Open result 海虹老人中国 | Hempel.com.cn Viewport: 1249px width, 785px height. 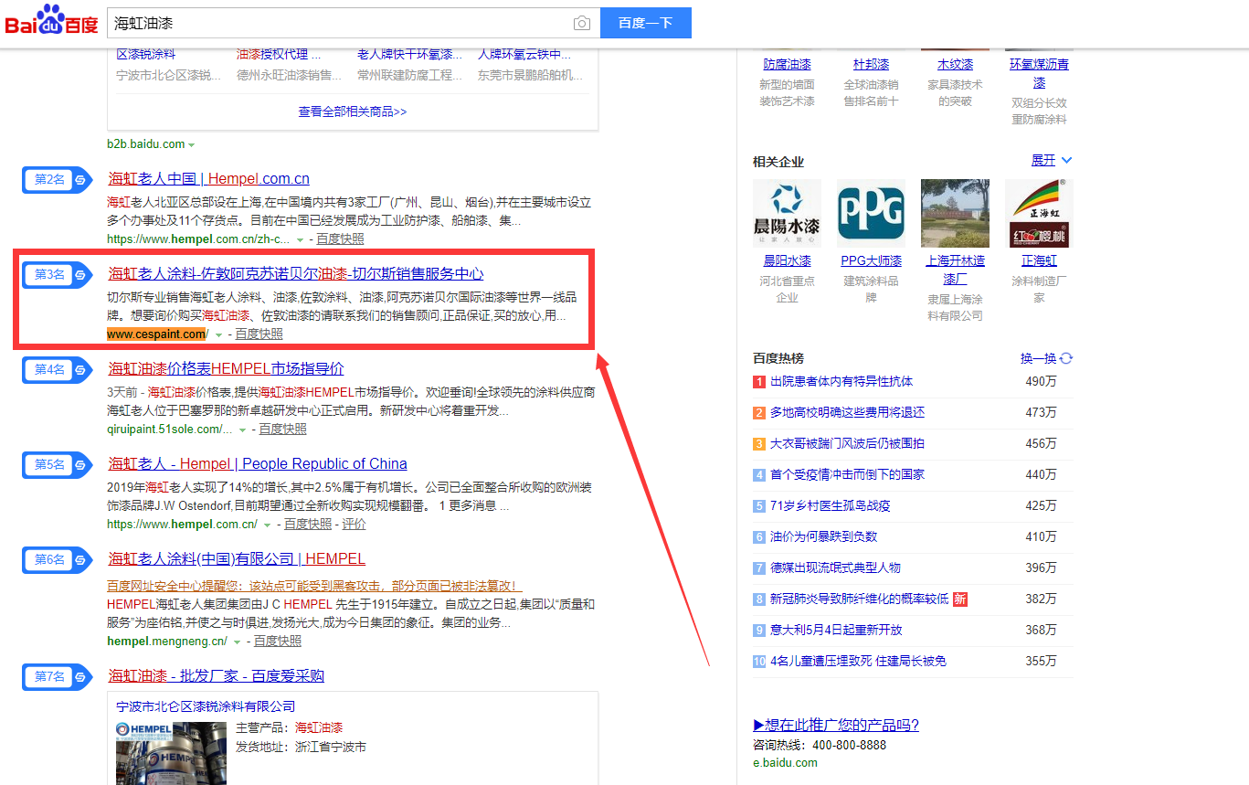coord(209,179)
